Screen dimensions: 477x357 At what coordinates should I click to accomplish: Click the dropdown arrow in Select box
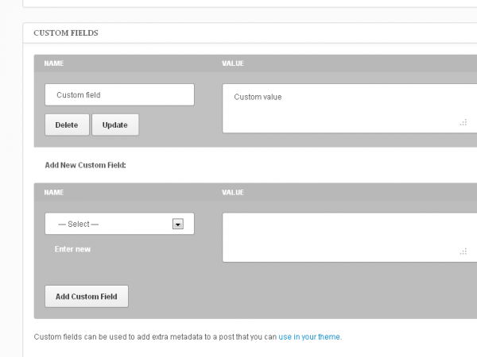coord(178,224)
